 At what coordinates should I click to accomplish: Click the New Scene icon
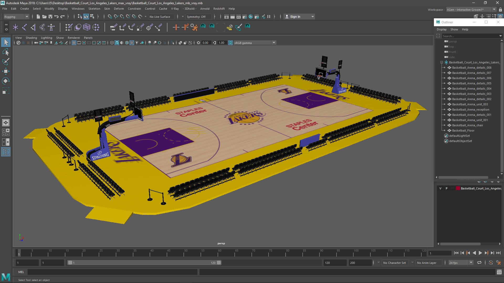coord(38,17)
